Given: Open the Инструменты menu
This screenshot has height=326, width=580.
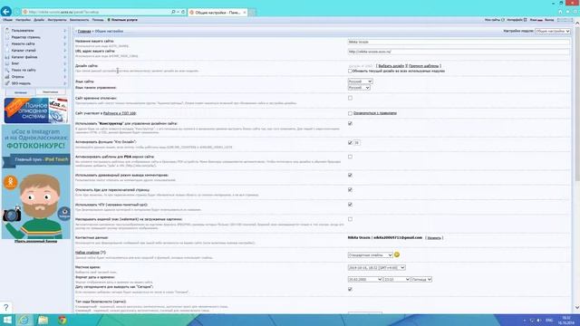Looking at the screenshot, I should [57, 20].
